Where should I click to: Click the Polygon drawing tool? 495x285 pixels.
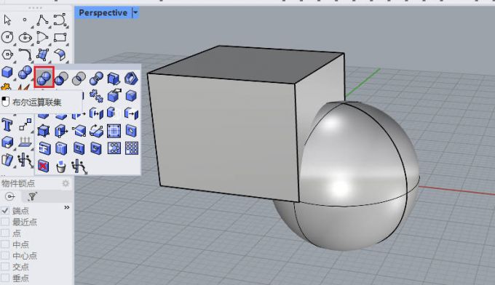tap(7, 55)
